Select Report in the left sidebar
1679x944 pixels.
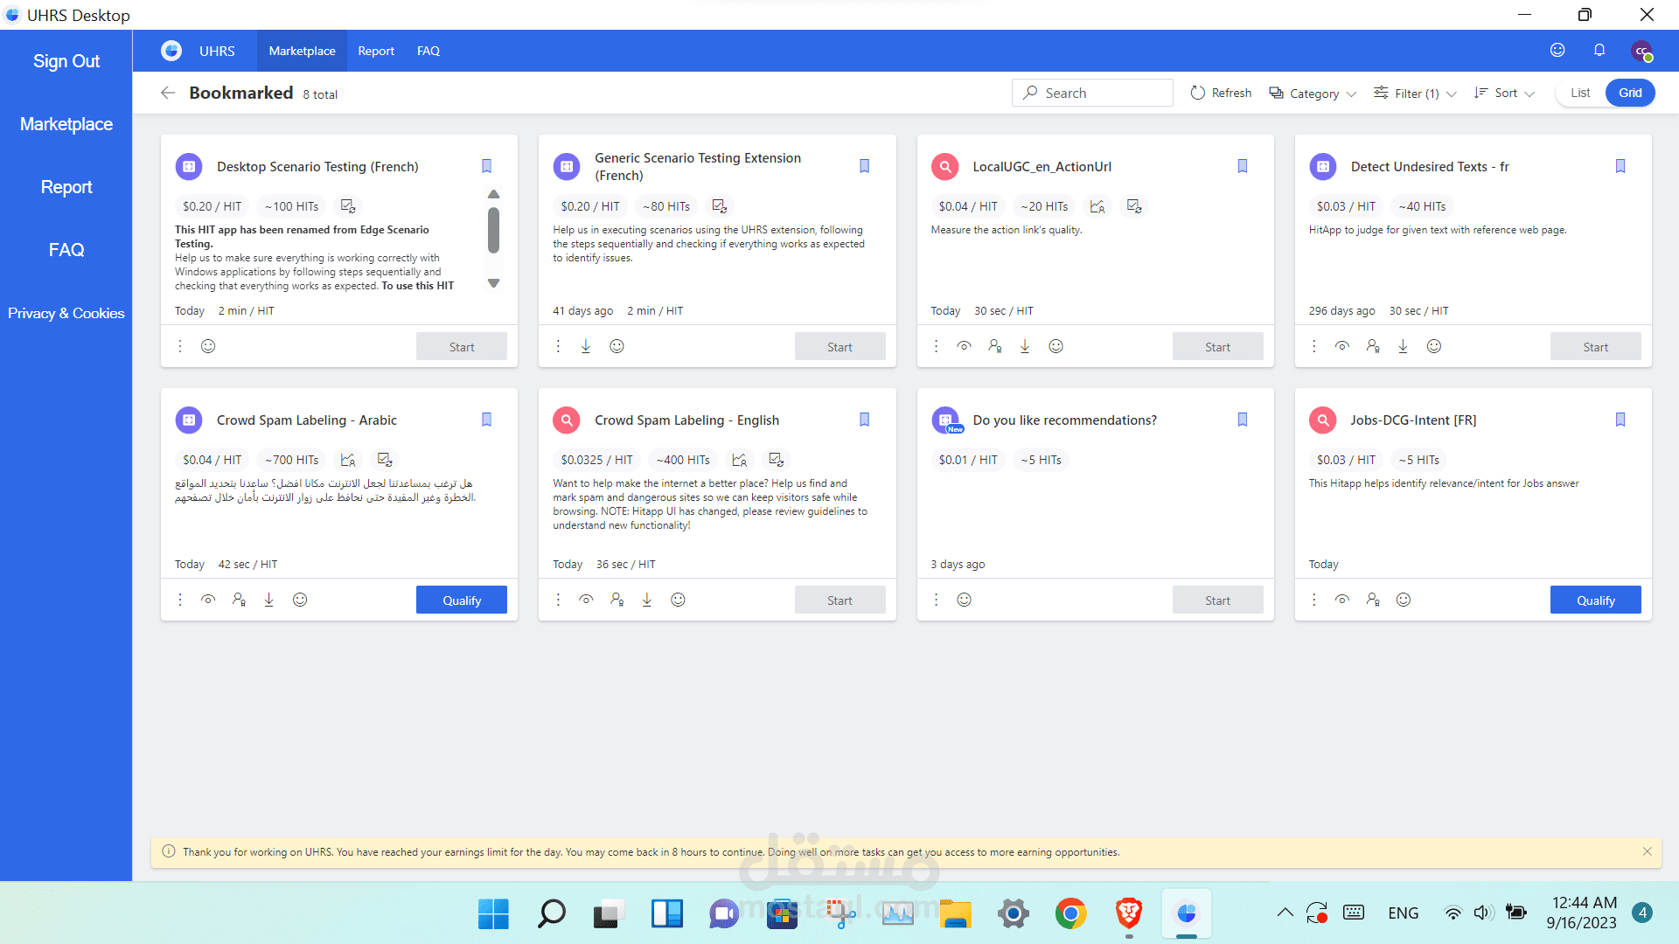click(66, 187)
